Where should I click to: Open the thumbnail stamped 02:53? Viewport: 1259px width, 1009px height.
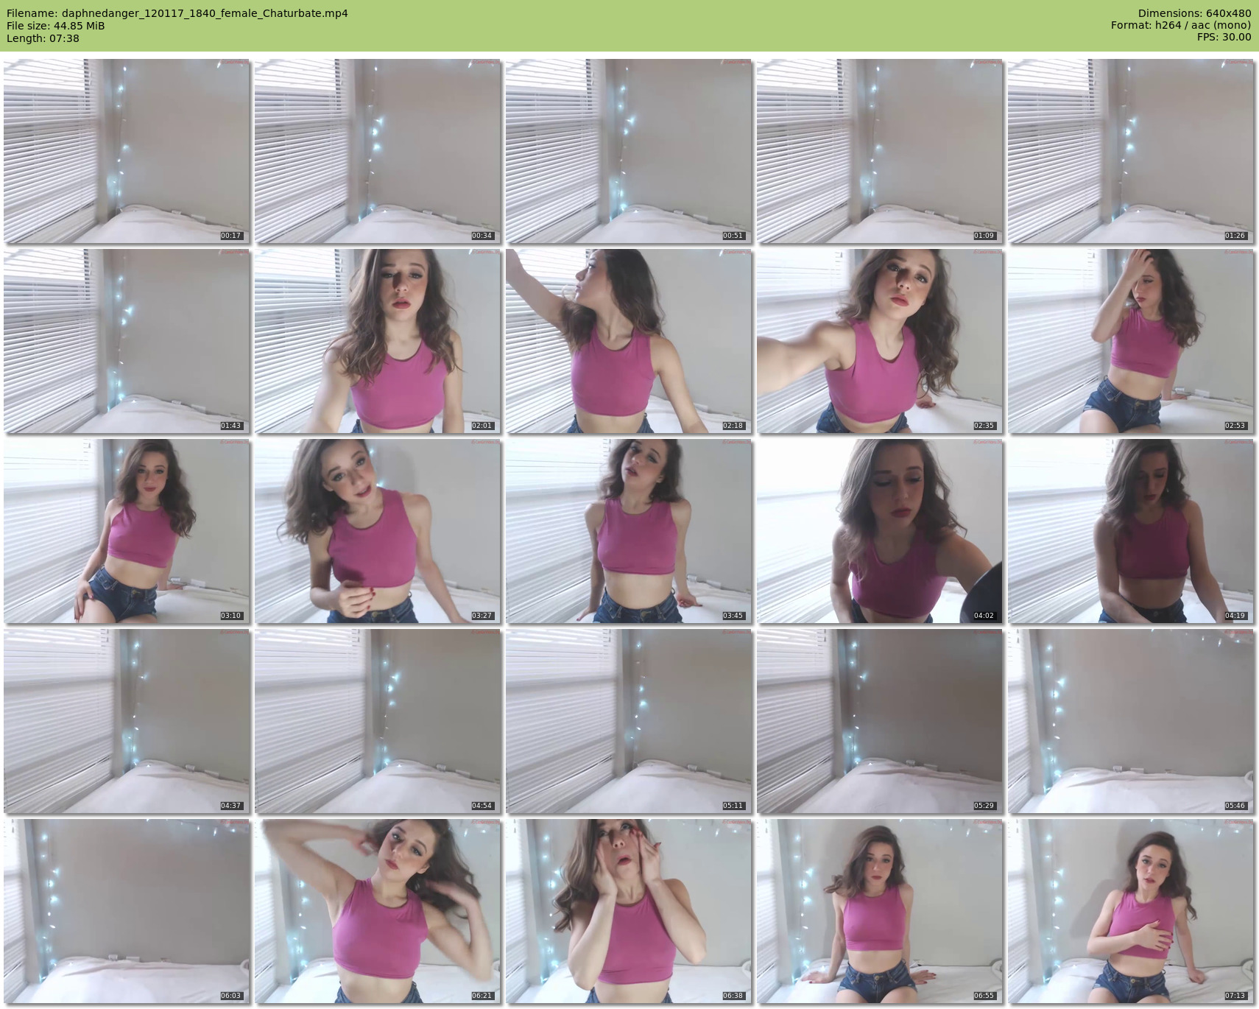pyautogui.click(x=1131, y=341)
